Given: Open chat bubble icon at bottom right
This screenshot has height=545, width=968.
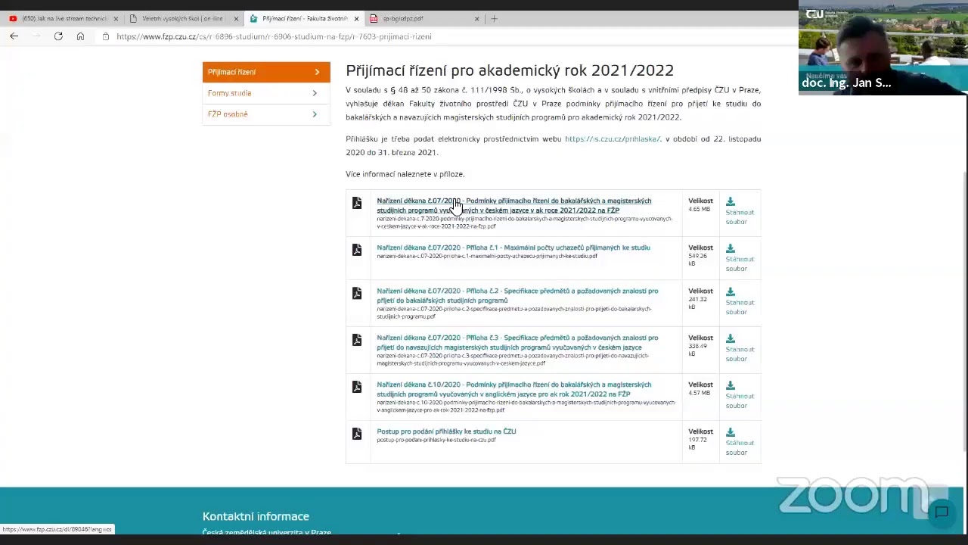Looking at the screenshot, I should tap(942, 512).
